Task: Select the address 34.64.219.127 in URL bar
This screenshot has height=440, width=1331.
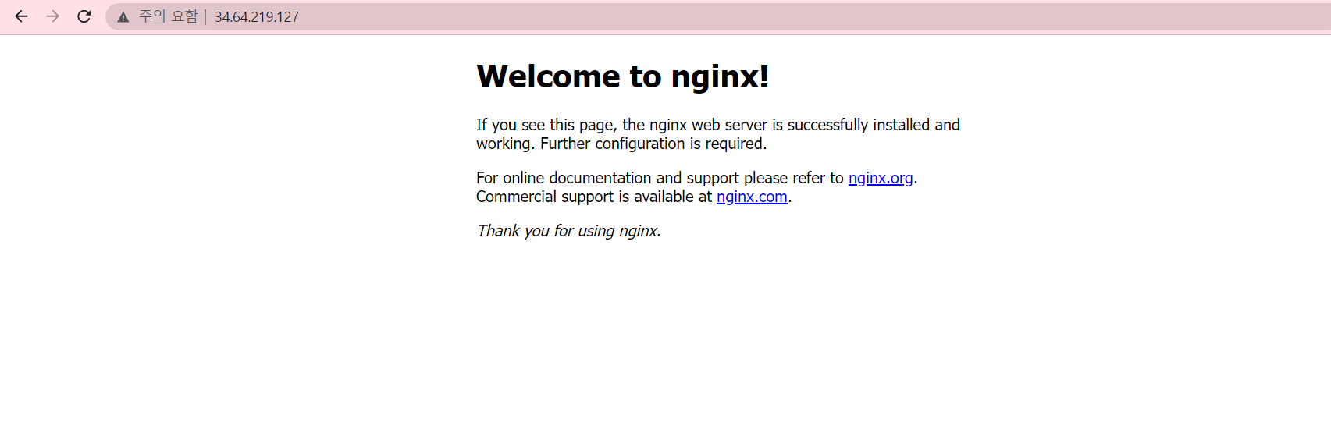Action: (x=257, y=17)
